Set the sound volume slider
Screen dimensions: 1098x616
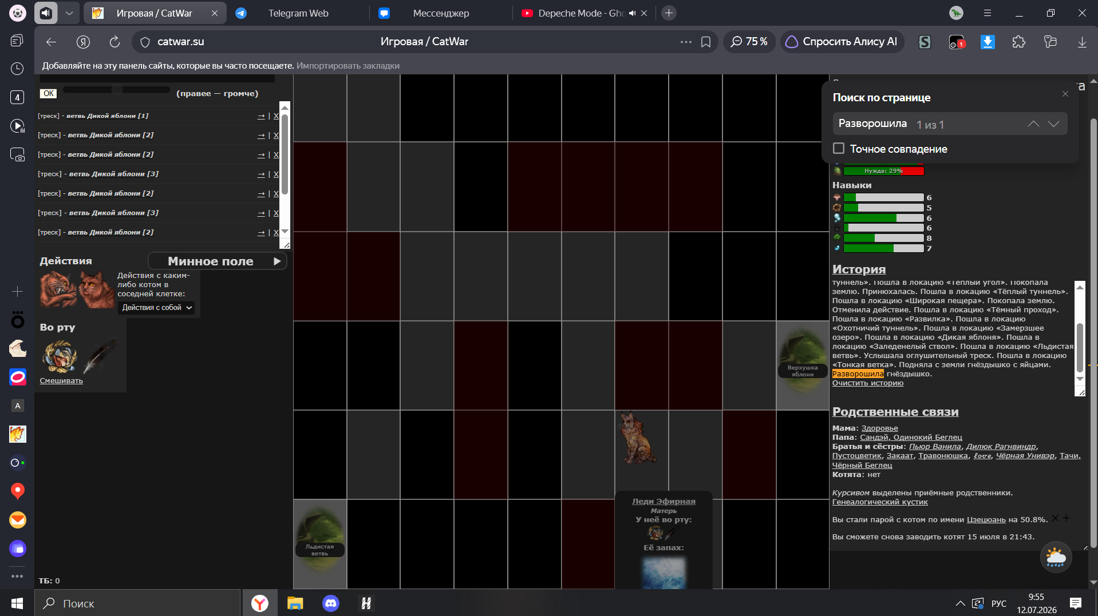click(x=117, y=90)
